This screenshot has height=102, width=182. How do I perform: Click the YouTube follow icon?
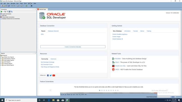(54, 75)
